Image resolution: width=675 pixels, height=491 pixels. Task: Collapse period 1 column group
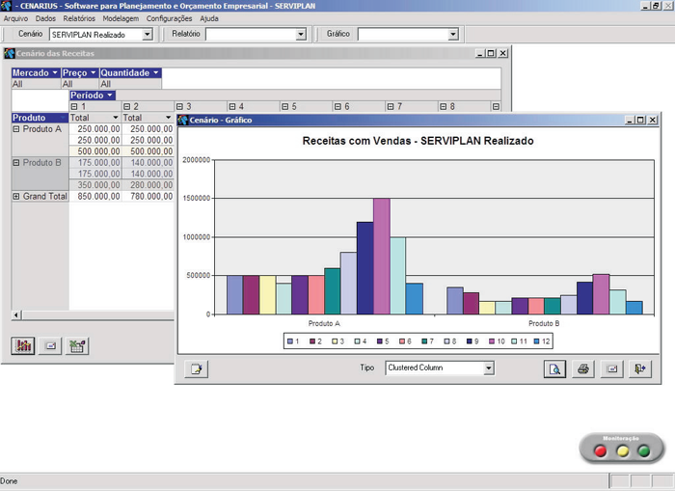pyautogui.click(x=74, y=106)
